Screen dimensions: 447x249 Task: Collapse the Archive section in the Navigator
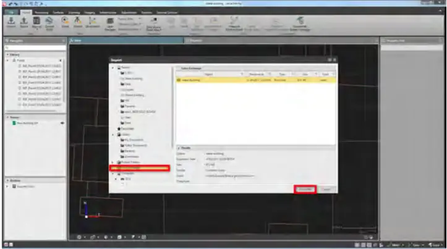[7, 180]
